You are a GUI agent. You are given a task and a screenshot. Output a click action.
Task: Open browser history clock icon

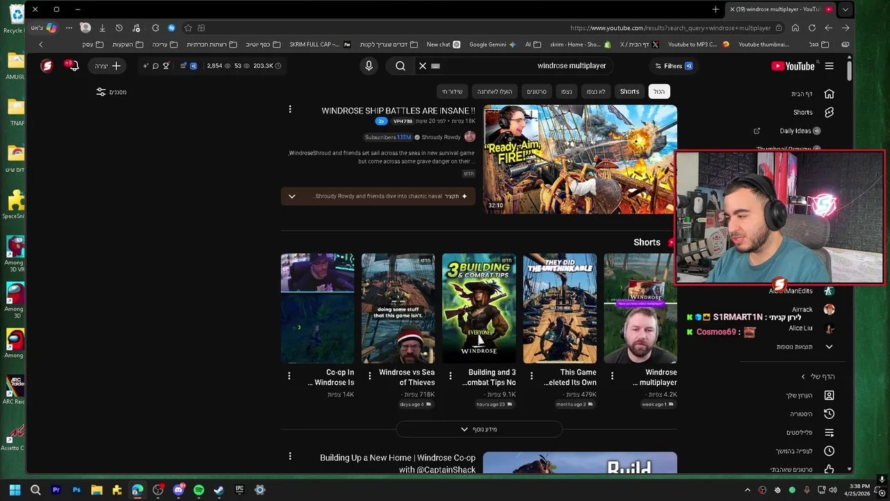119,28
